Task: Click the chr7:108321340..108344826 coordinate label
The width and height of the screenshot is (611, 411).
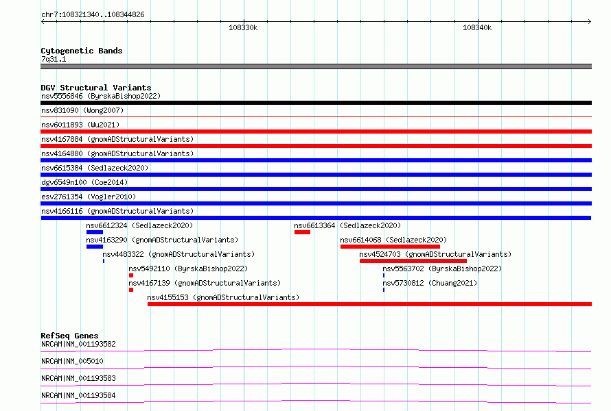Action: tap(93, 14)
